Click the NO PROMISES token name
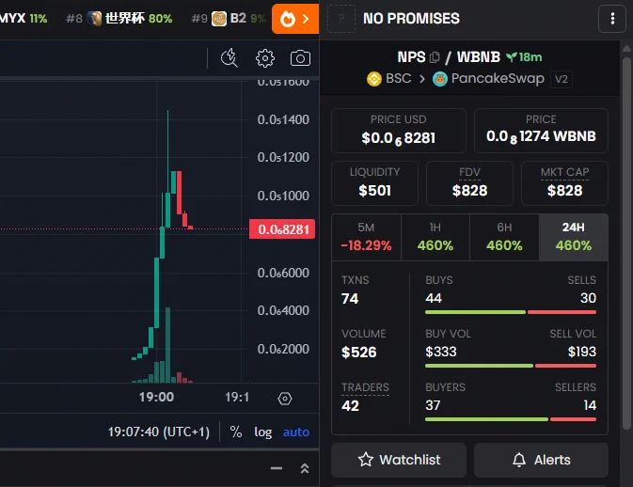 click(411, 19)
